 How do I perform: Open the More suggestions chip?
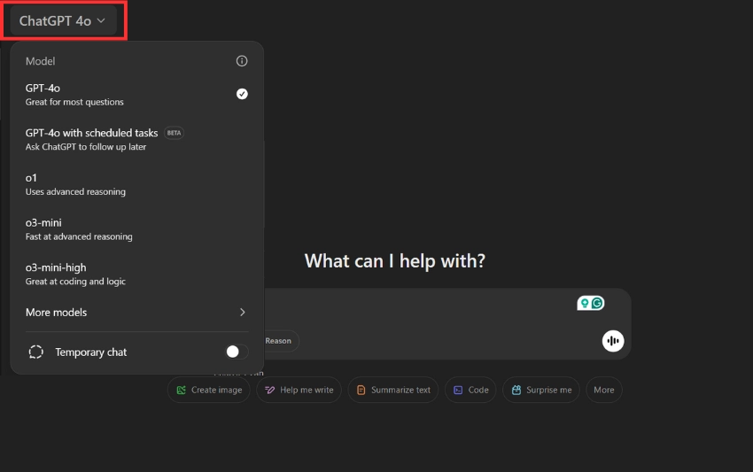pos(604,390)
